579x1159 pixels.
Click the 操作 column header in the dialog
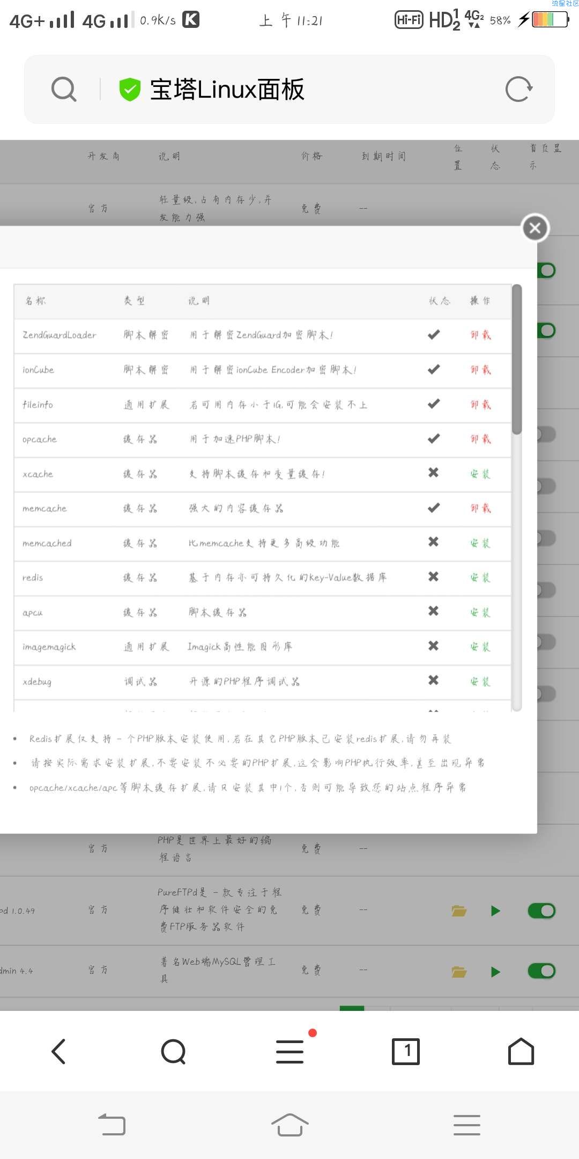tap(480, 301)
